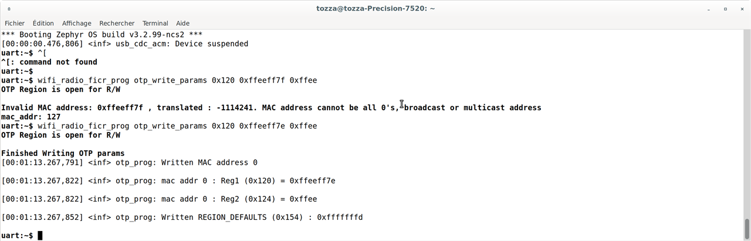Image resolution: width=751 pixels, height=241 pixels.
Task: Click the tozza@tozza-Precision-7520 window title
Action: (x=375, y=9)
